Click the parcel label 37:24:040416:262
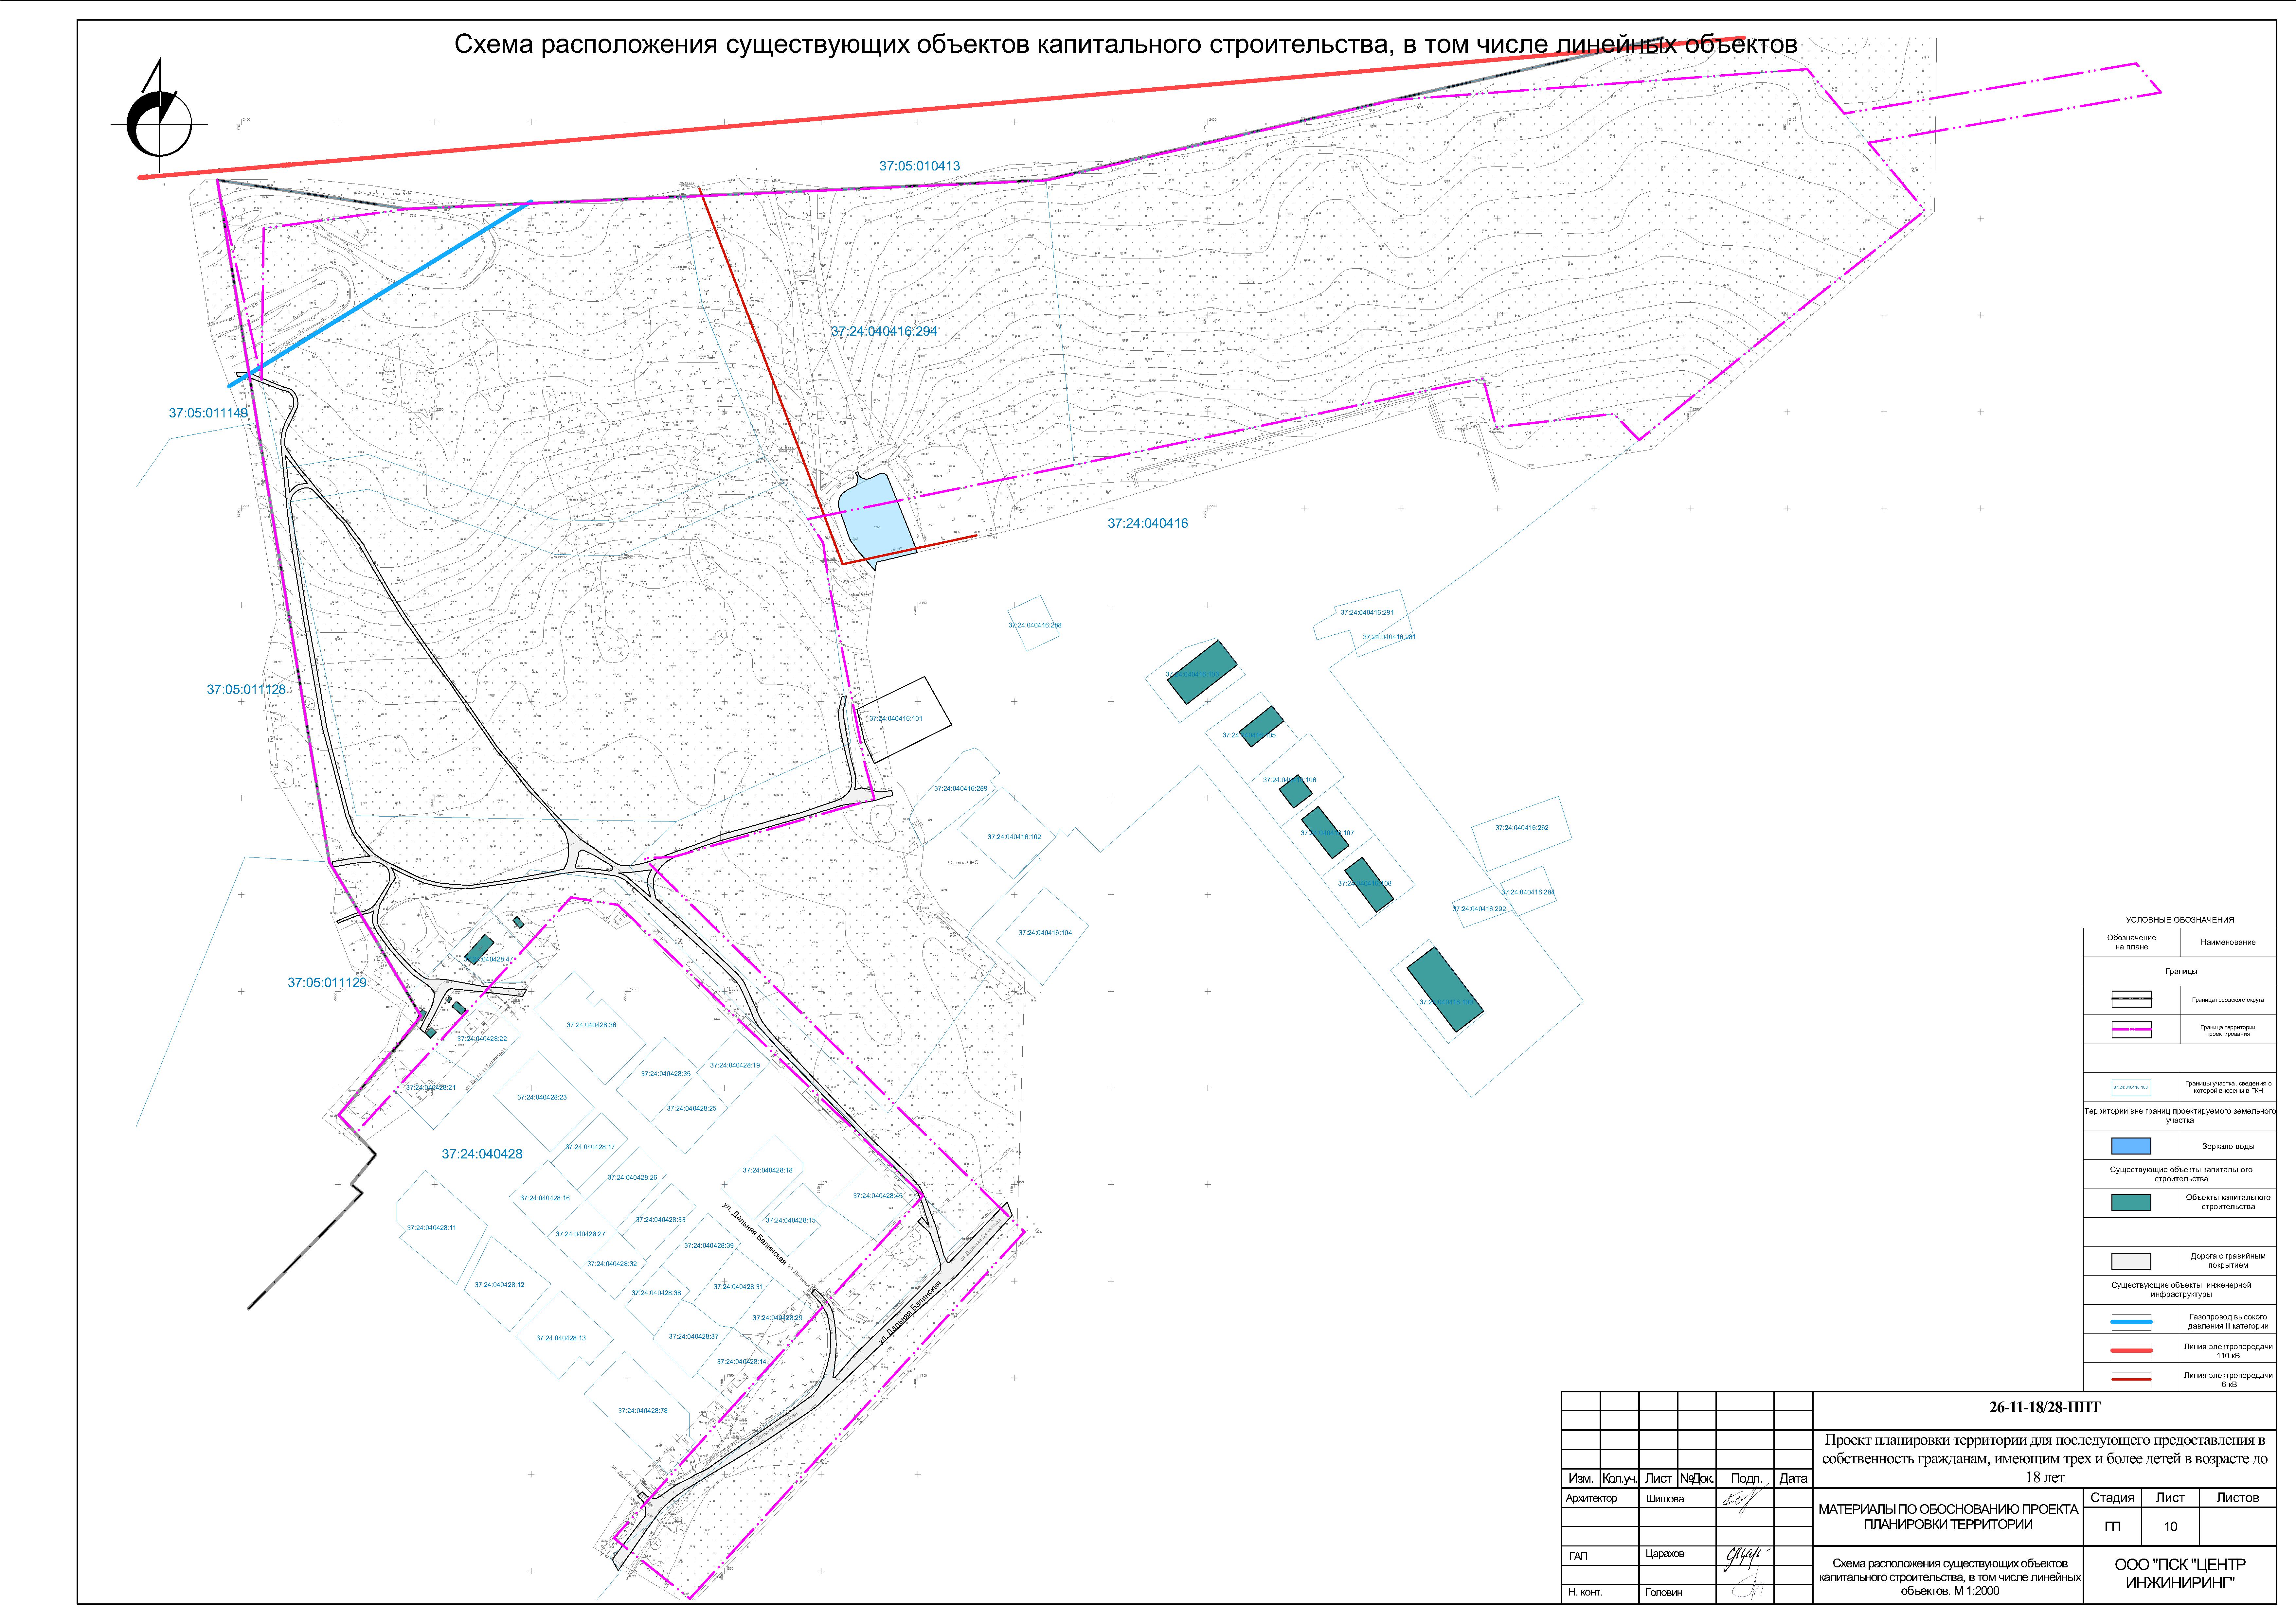2296x1623 pixels. 1522,828
